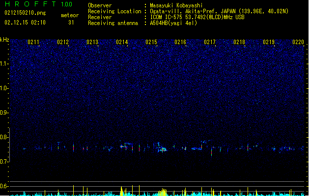Click the version number 1.00
This screenshot has height=196, width=309.
pos(67,4)
